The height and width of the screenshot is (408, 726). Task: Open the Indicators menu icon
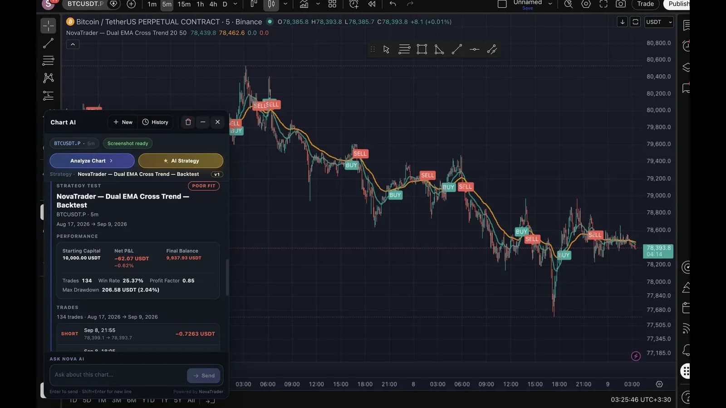pyautogui.click(x=304, y=4)
